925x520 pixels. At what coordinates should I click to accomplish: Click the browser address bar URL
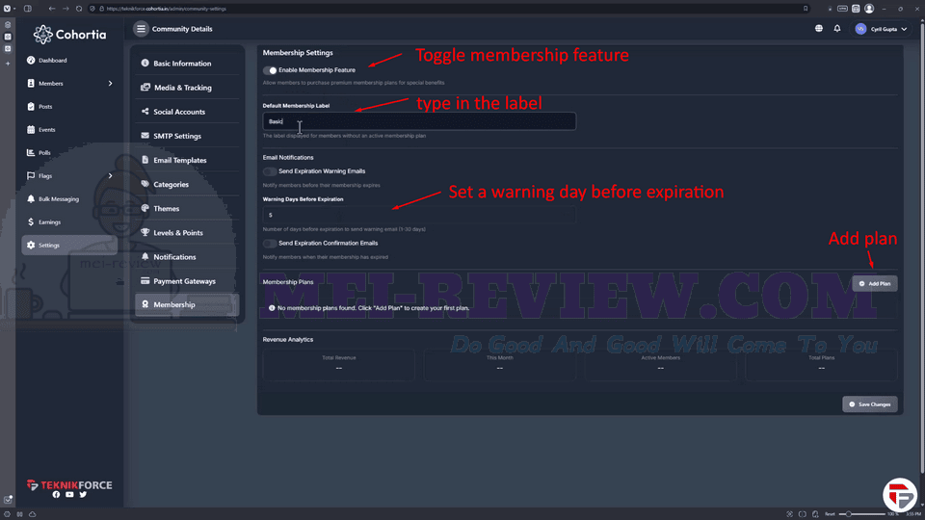(167, 9)
